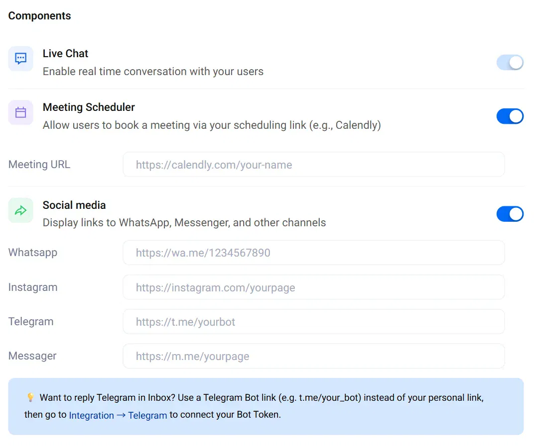Image resolution: width=535 pixels, height=447 pixels.
Task: Click the Live Chat speech bubble icon
Action: [x=21, y=59]
